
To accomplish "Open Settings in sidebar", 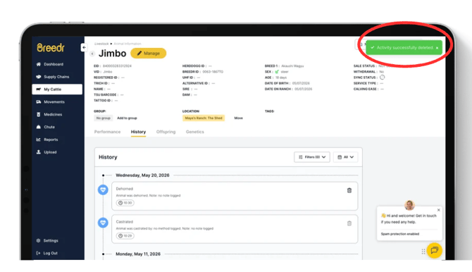I will 51,241.
